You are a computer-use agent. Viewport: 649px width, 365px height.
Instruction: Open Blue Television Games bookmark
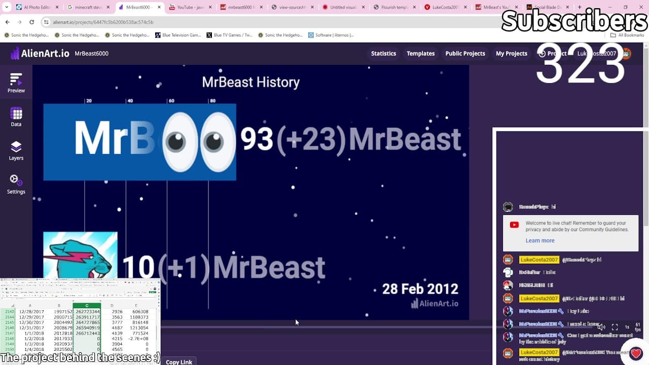click(x=178, y=35)
